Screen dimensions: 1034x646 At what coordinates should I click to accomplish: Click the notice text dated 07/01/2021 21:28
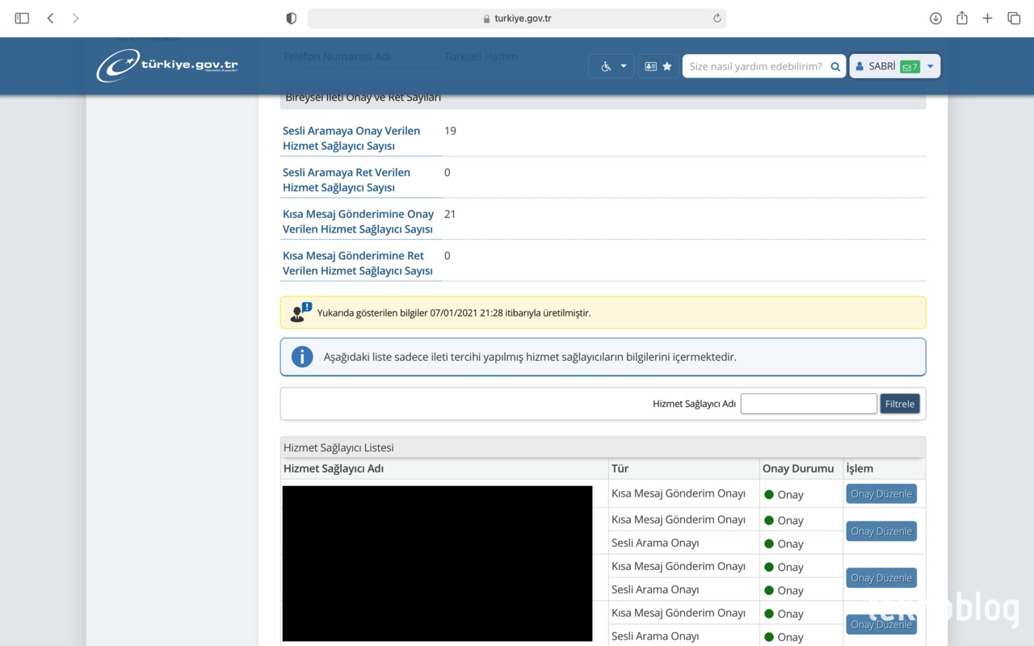[454, 313]
